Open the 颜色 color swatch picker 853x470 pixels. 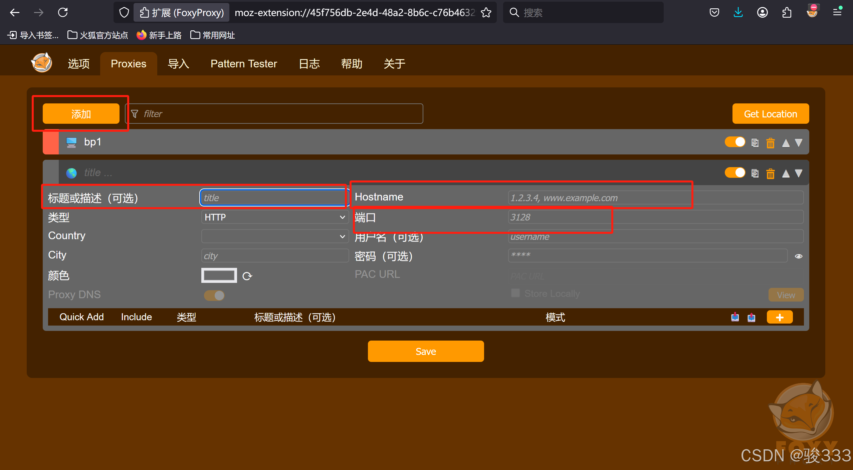click(219, 276)
